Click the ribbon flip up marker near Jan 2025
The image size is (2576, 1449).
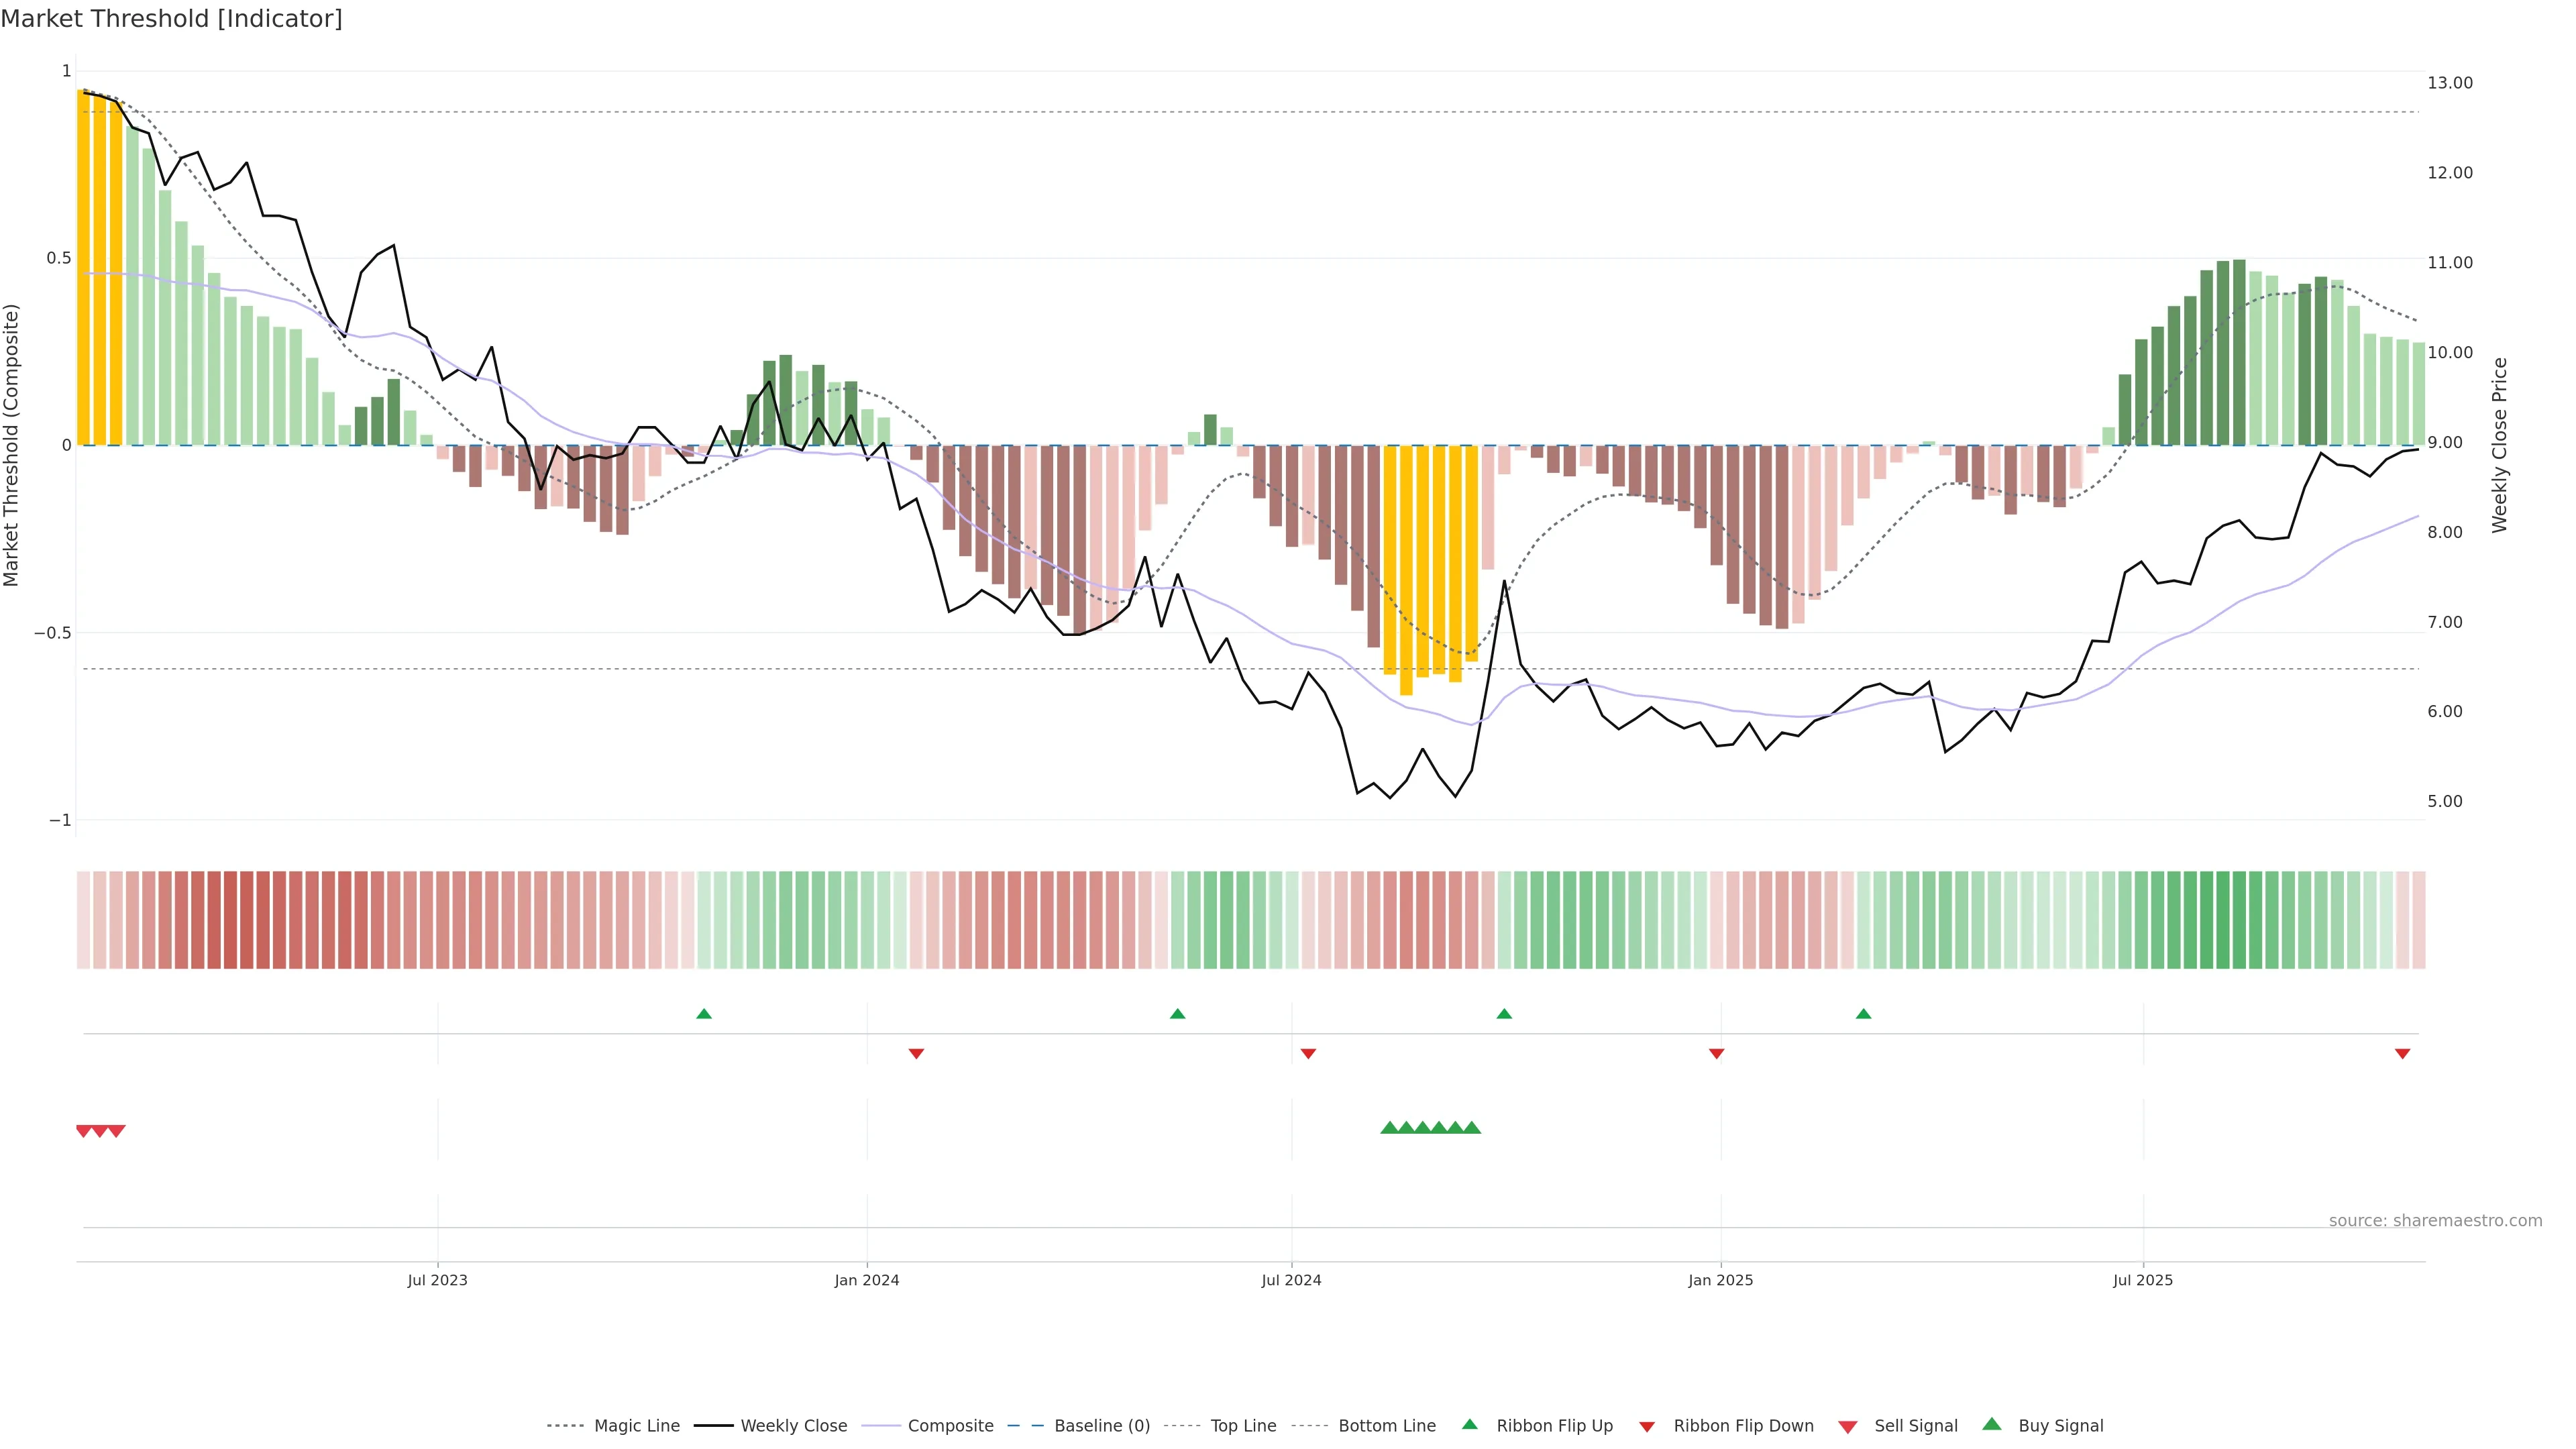[x=1863, y=1014]
